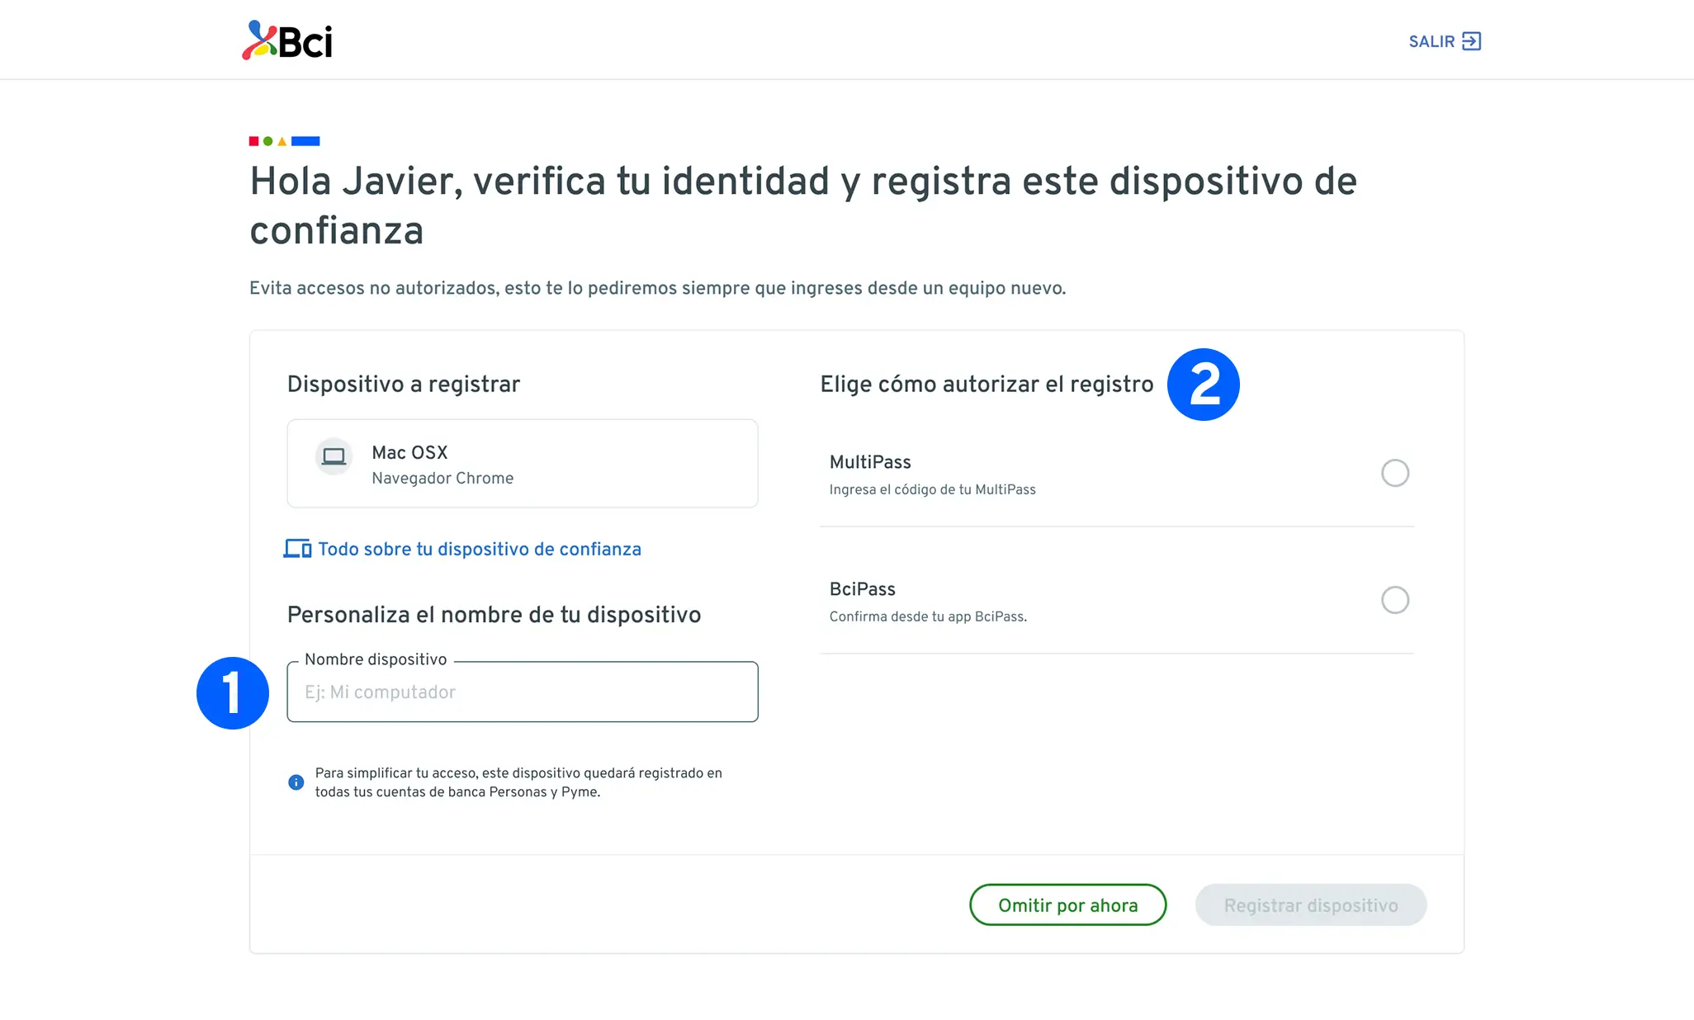The image size is (1694, 1020).
Task: Click the Registrar dispositivo button
Action: point(1311,905)
